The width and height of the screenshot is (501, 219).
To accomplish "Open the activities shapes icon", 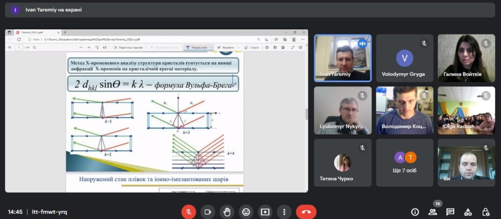I will point(468,212).
